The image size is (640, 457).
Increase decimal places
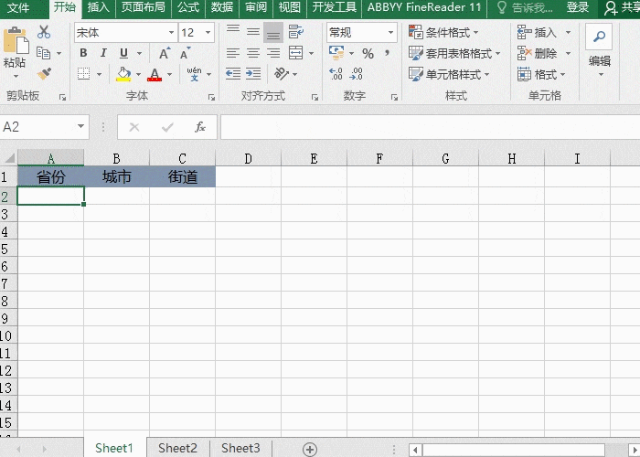click(336, 74)
